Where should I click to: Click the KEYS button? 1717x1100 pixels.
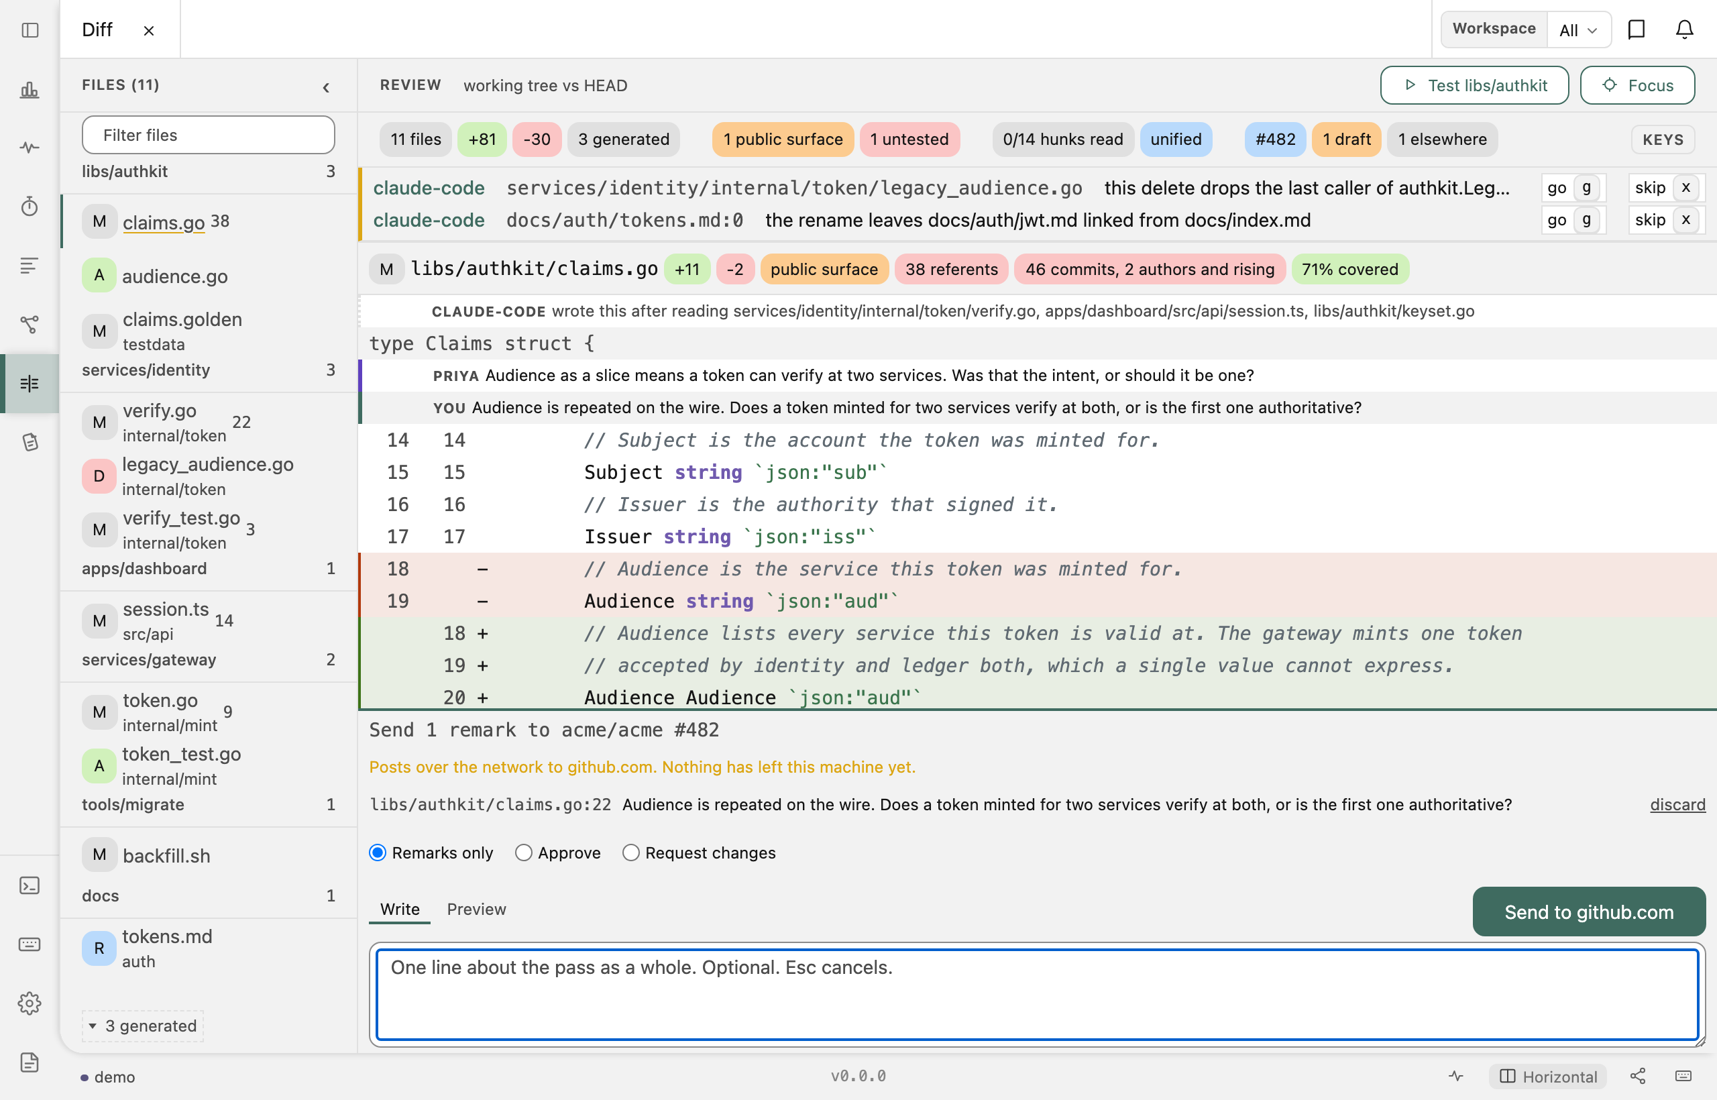point(1663,140)
